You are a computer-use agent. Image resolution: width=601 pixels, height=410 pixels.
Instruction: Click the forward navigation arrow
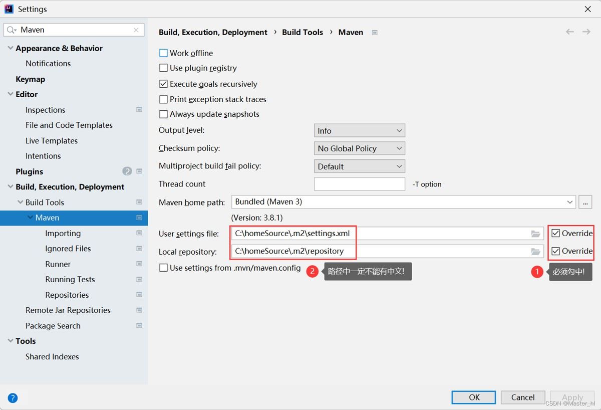tap(586, 32)
